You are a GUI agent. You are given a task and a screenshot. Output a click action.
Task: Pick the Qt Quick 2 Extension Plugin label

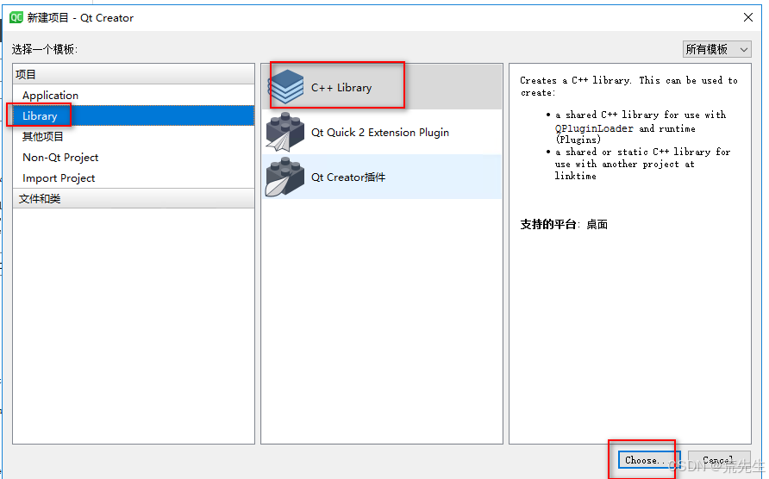(x=380, y=133)
